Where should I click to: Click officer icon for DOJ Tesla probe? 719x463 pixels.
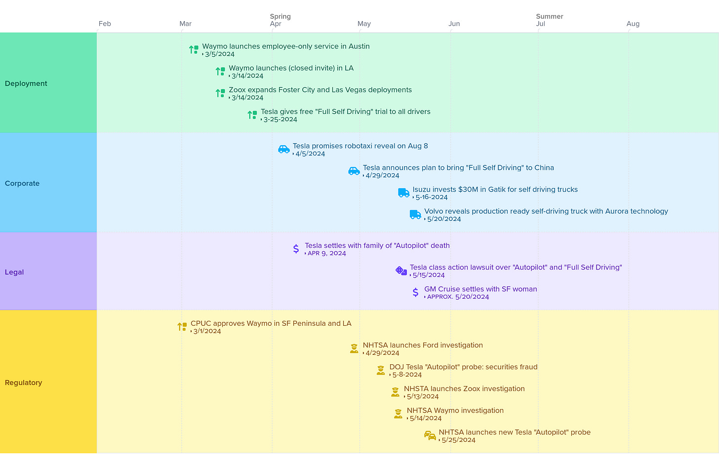(381, 370)
